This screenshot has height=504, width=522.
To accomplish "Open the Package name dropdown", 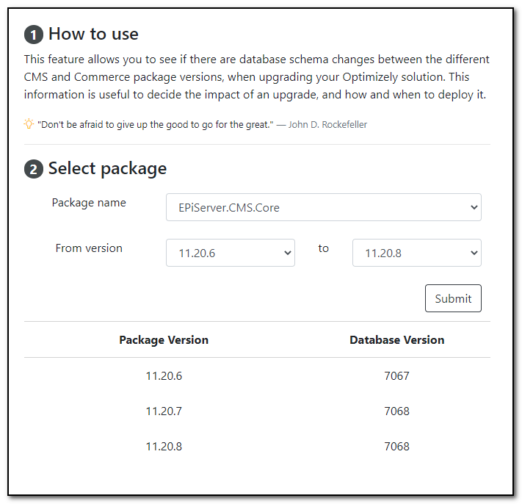I will (x=323, y=208).
